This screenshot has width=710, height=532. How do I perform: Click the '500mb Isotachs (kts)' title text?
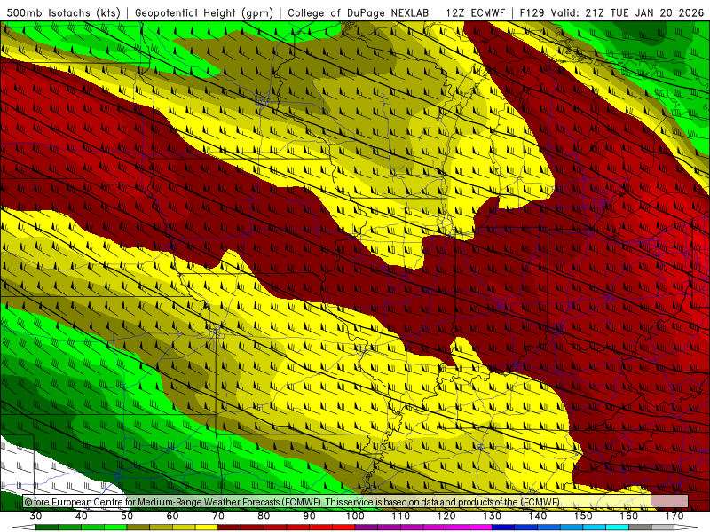tap(63, 12)
